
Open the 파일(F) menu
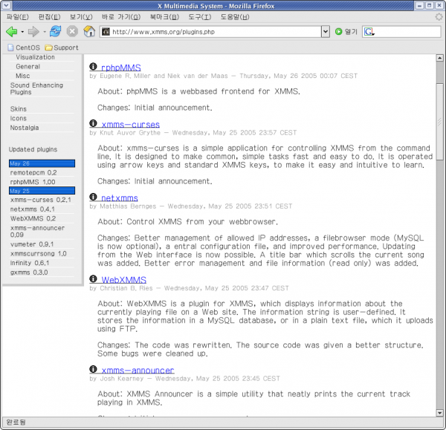[18, 17]
